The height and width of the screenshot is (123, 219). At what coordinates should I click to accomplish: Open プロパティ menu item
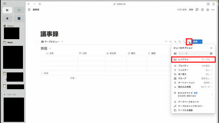click(x=193, y=66)
